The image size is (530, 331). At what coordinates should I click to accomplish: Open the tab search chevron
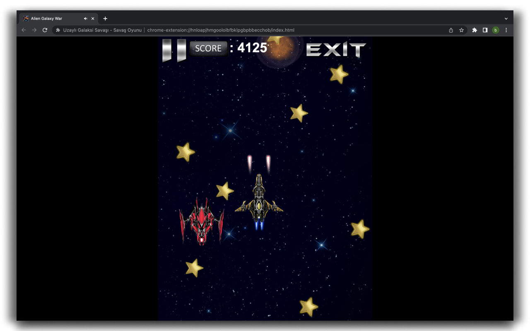pos(506,18)
